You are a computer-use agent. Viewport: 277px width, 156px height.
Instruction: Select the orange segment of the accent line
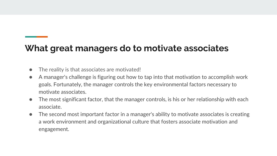click(42, 37)
